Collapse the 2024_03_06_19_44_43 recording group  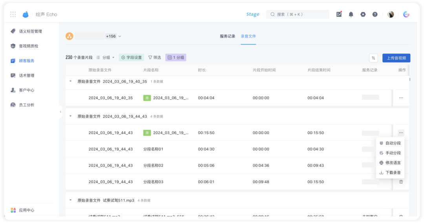tap(71, 116)
